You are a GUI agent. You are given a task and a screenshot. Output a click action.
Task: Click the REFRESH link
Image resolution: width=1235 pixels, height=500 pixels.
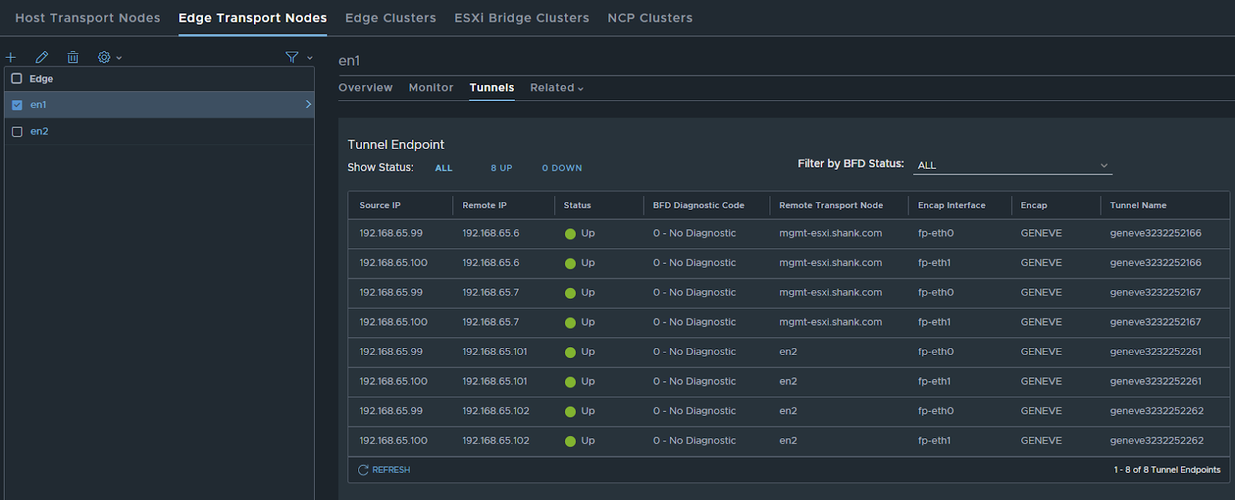click(391, 470)
